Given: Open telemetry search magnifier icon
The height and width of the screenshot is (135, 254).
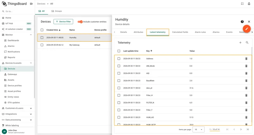Looking at the screenshot, I should [x=247, y=43].
